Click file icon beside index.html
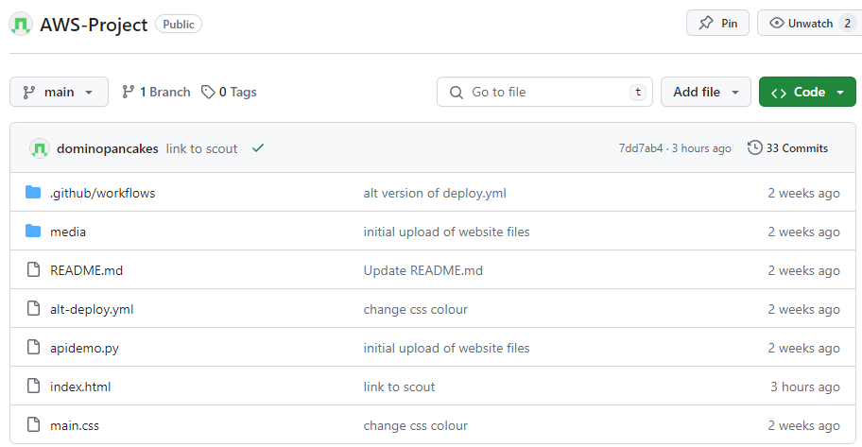 point(33,386)
